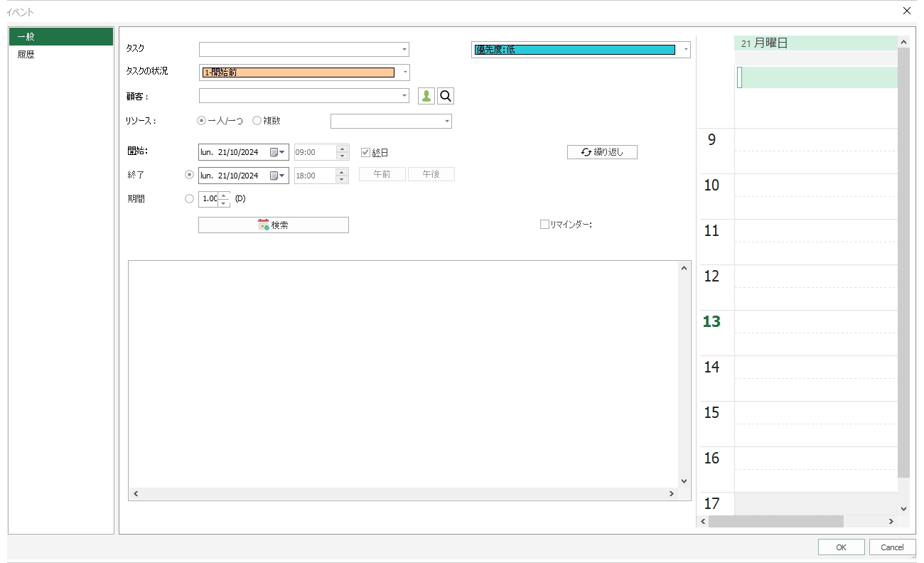
Task: Click the notes area up scroll arrow
Action: [684, 268]
